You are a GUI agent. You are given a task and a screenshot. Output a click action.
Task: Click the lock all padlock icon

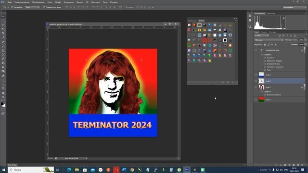[x=276, y=45]
